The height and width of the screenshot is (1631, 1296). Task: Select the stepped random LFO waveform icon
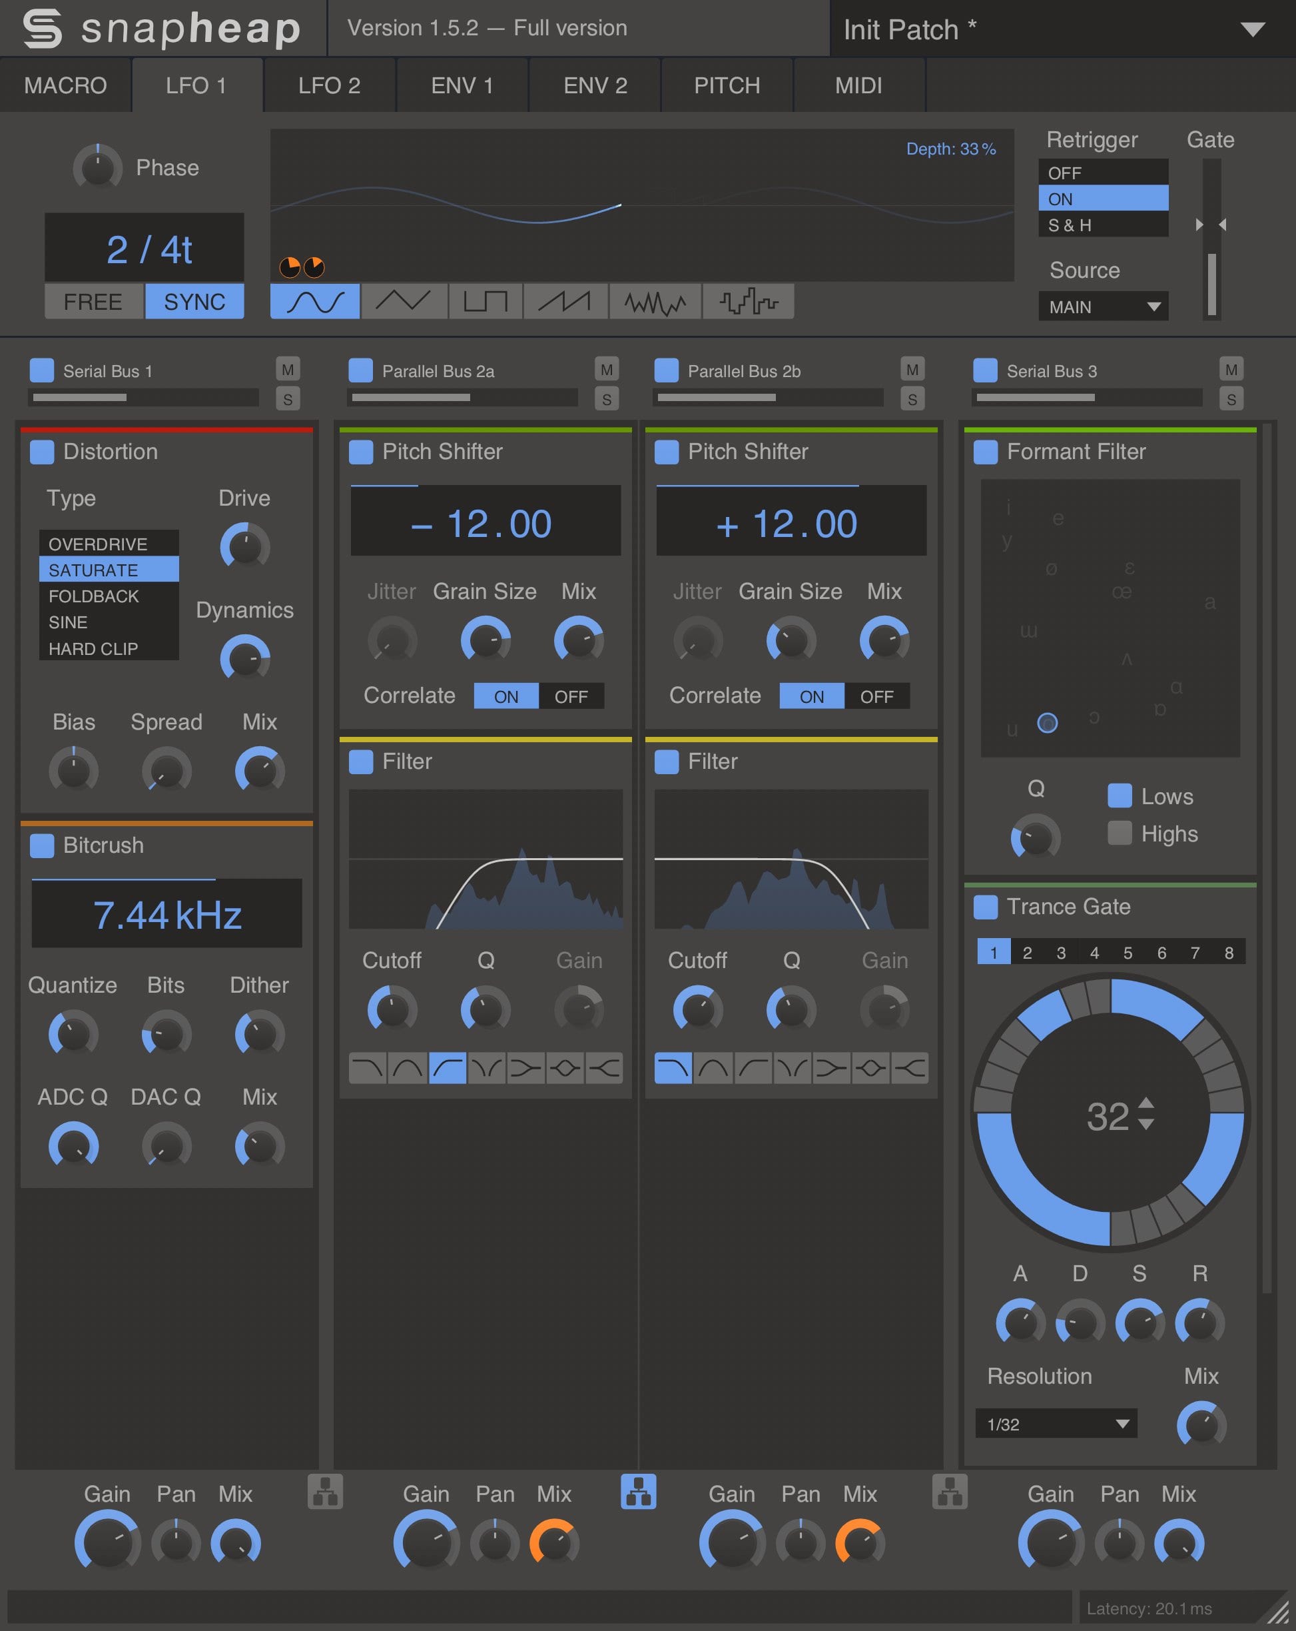[749, 301]
